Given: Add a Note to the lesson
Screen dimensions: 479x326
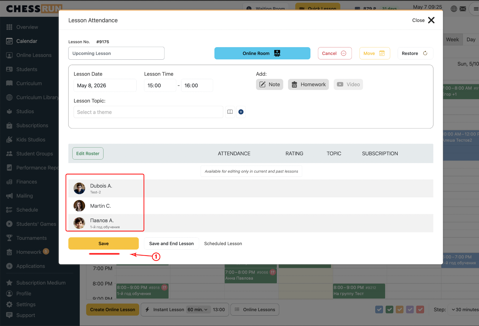Looking at the screenshot, I should [x=270, y=84].
